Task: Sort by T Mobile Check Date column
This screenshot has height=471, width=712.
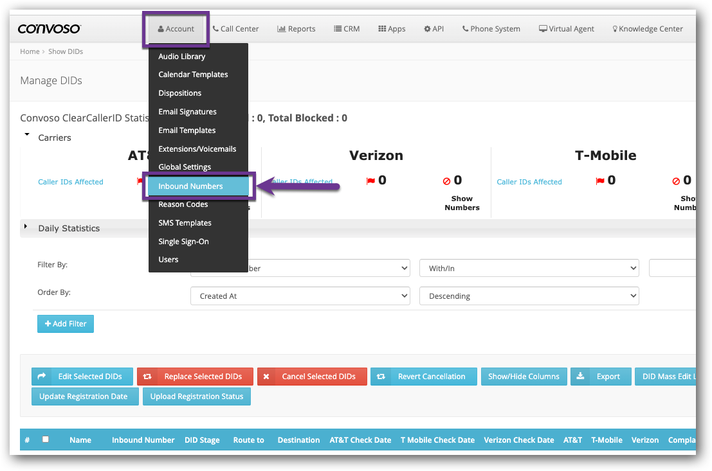Action: [x=437, y=440]
